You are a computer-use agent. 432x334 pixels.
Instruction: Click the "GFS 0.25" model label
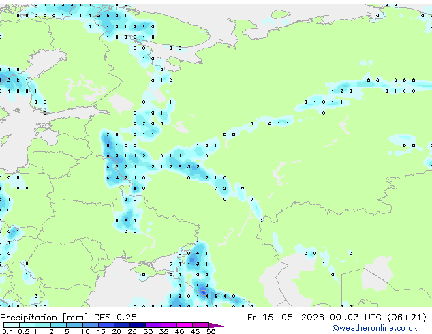pos(115,318)
